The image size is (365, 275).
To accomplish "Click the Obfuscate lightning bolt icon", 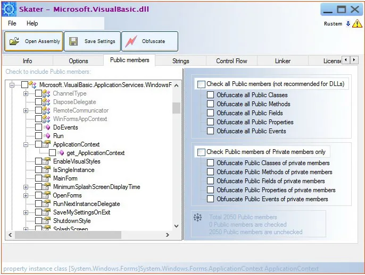I will coord(131,41).
